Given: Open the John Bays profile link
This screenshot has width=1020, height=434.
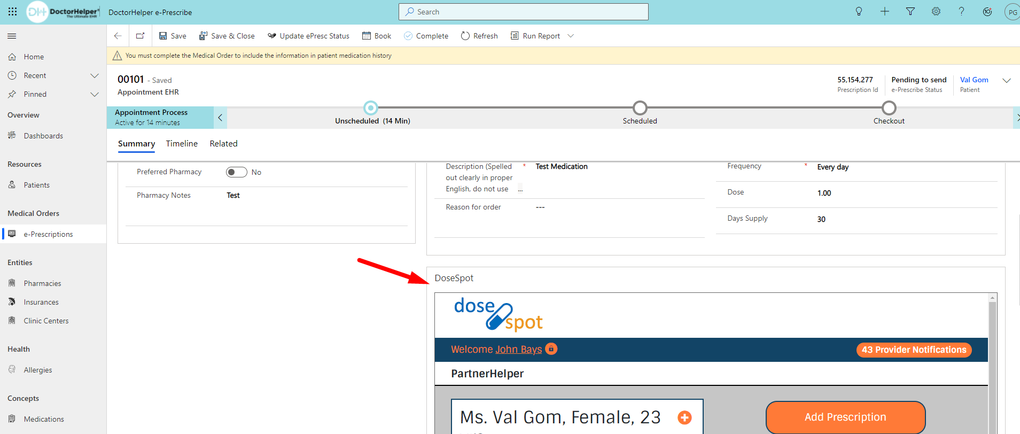Looking at the screenshot, I should click(x=518, y=350).
